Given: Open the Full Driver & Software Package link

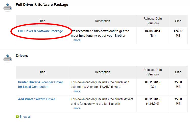Looking at the screenshot, I should (40, 31).
